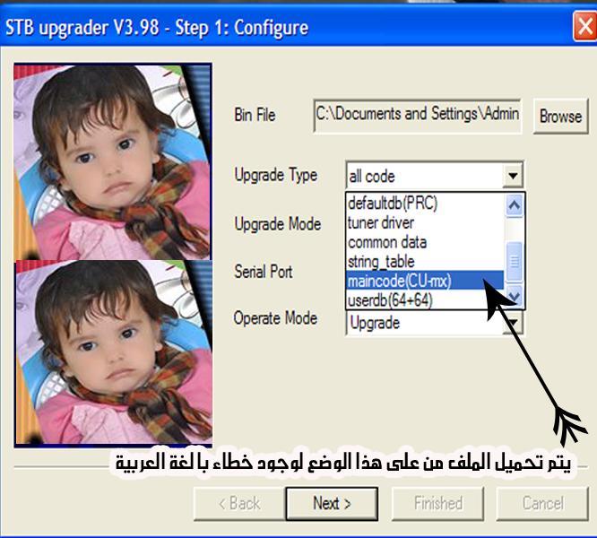Click the Next > button
The width and height of the screenshot is (597, 538).
pos(332,503)
